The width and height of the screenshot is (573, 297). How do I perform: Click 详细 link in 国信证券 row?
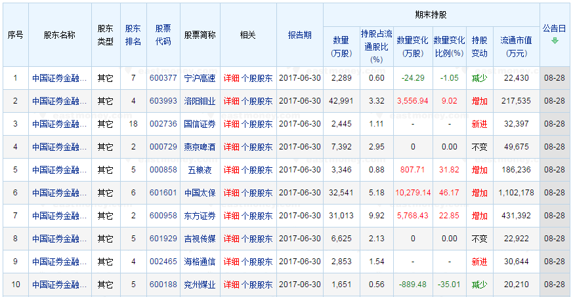tap(231, 124)
